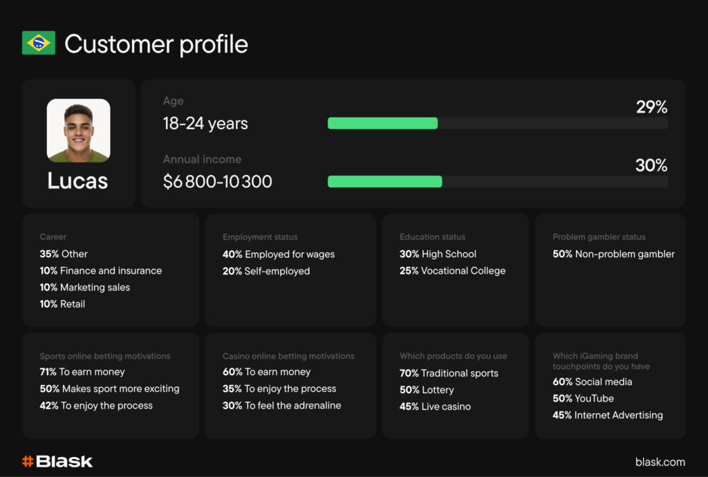Select the 71% To earn money entry

tap(82, 372)
